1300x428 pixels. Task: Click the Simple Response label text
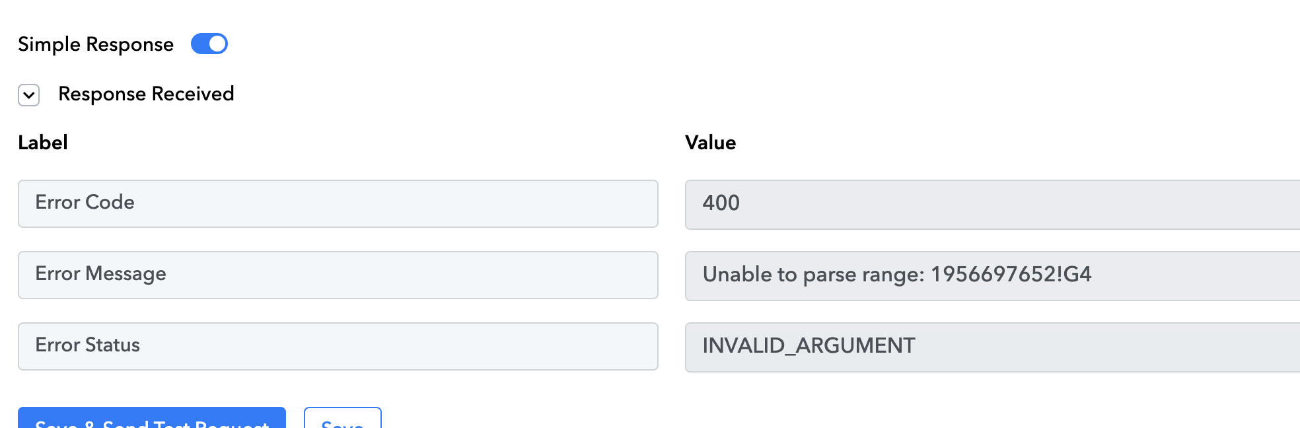(x=96, y=44)
